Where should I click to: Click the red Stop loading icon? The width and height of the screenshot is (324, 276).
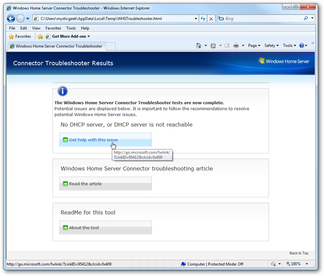(x=211, y=19)
